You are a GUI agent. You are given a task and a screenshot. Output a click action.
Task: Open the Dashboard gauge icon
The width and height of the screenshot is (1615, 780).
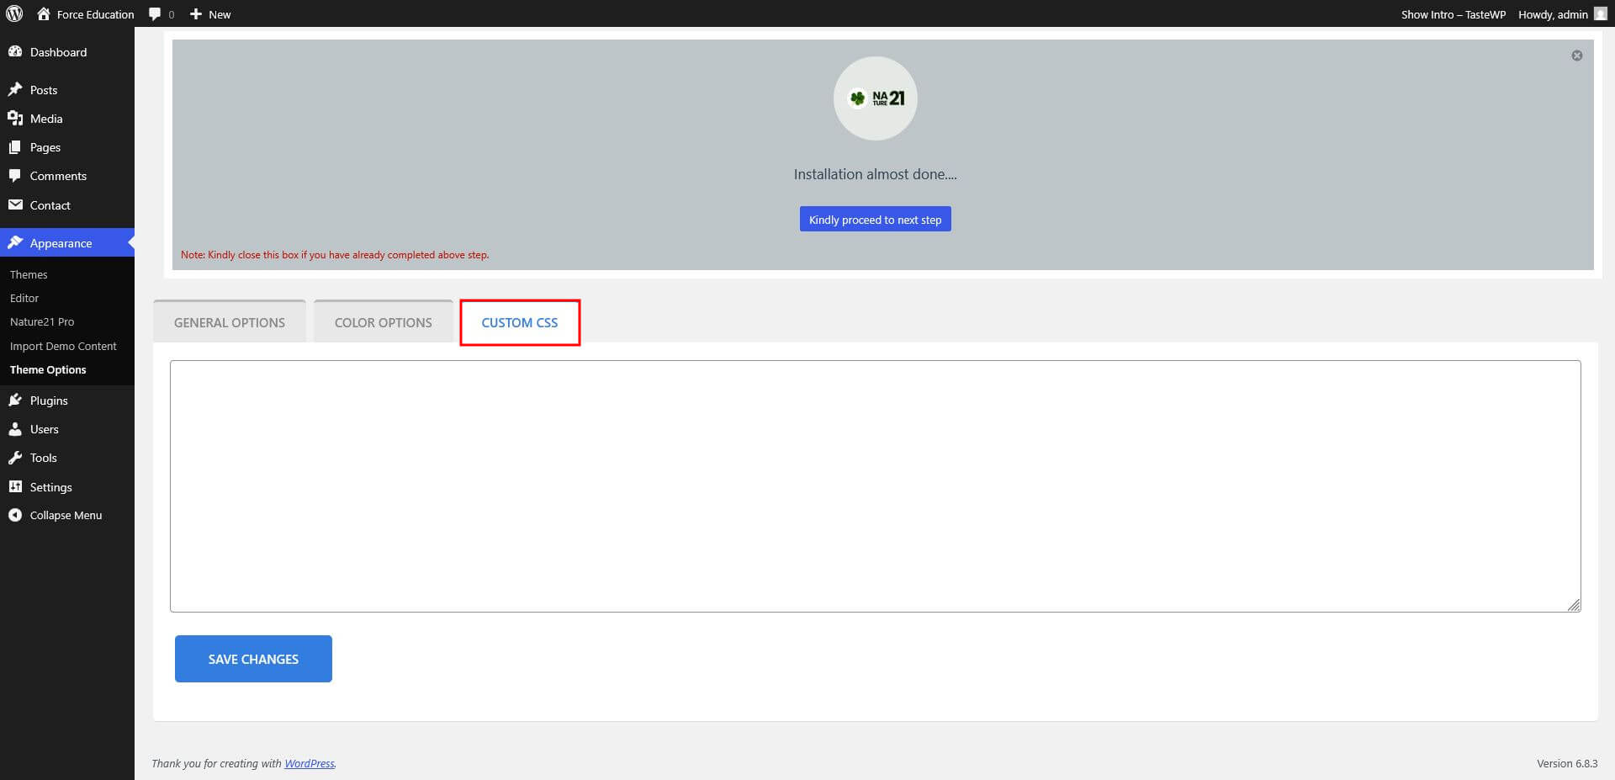click(x=15, y=52)
